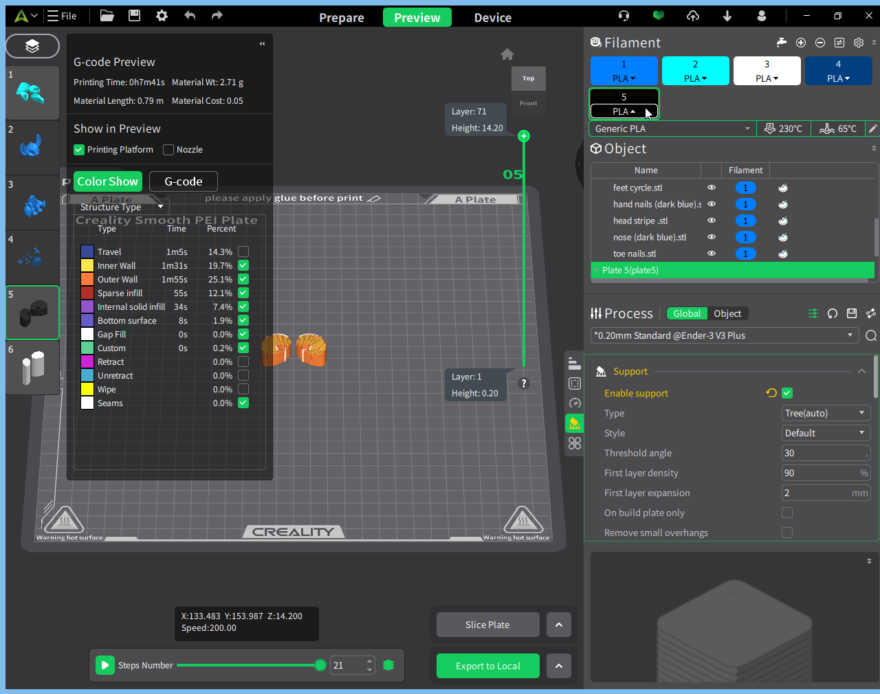Click the Export to Local button
The height and width of the screenshot is (694, 880).
point(488,666)
